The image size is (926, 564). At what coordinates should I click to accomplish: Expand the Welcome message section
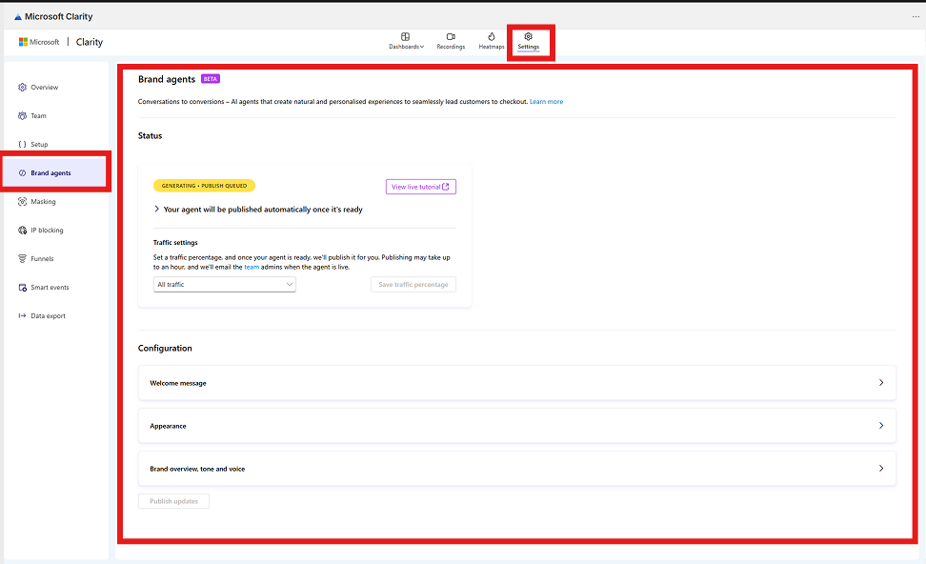(516, 383)
